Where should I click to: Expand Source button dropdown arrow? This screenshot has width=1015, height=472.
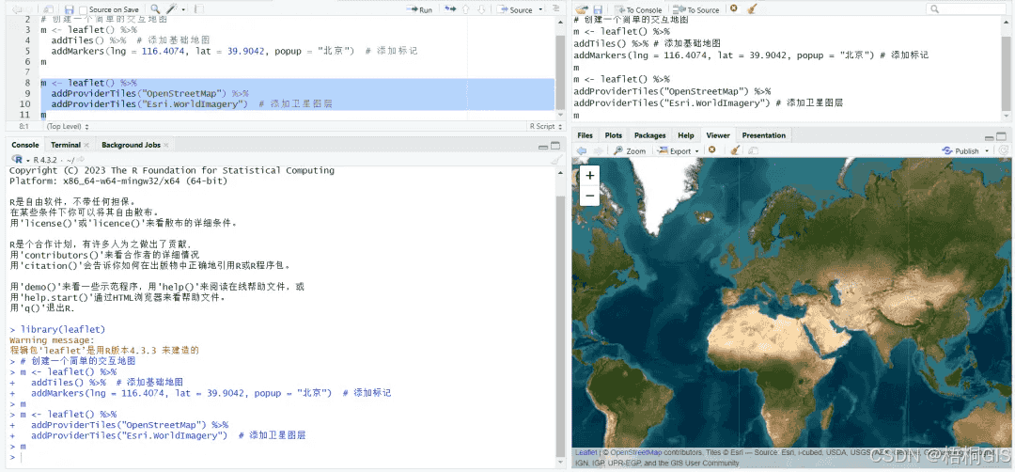540,10
